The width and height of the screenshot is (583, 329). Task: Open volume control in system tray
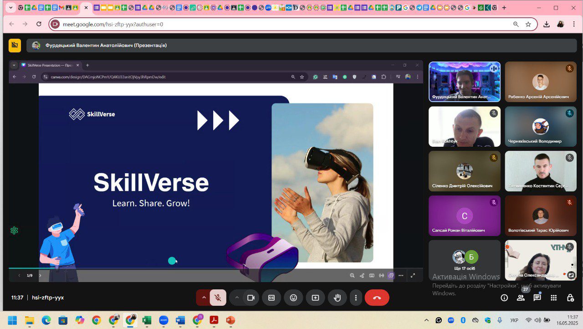pos(538,320)
